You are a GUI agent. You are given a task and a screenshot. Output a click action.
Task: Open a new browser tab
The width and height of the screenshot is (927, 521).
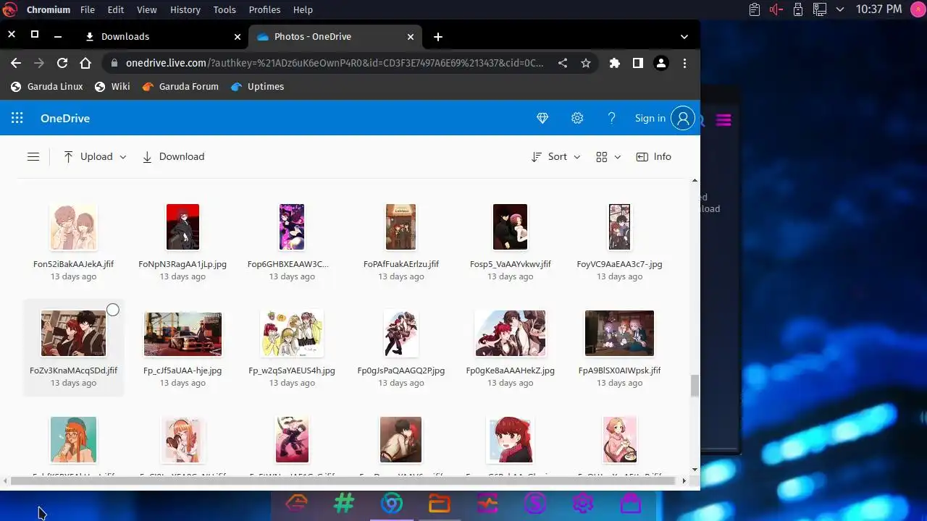pyautogui.click(x=438, y=36)
